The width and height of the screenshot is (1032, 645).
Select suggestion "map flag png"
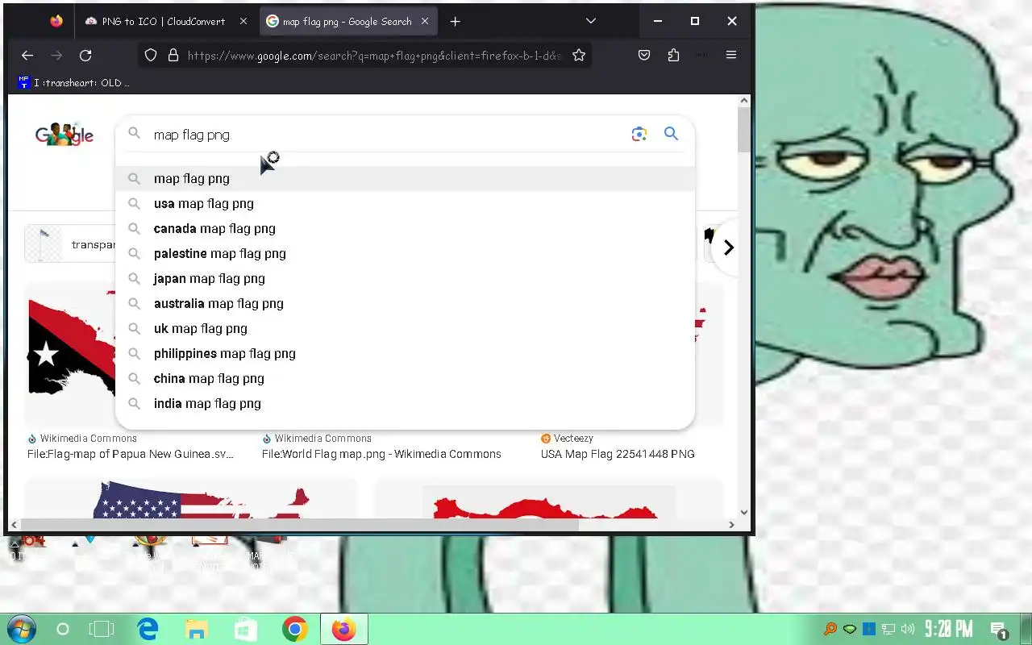coord(405,179)
